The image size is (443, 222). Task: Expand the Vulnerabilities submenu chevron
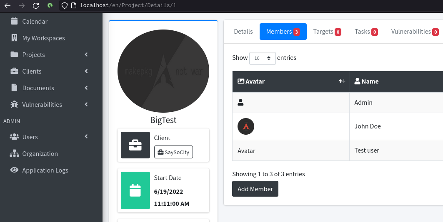click(86, 104)
